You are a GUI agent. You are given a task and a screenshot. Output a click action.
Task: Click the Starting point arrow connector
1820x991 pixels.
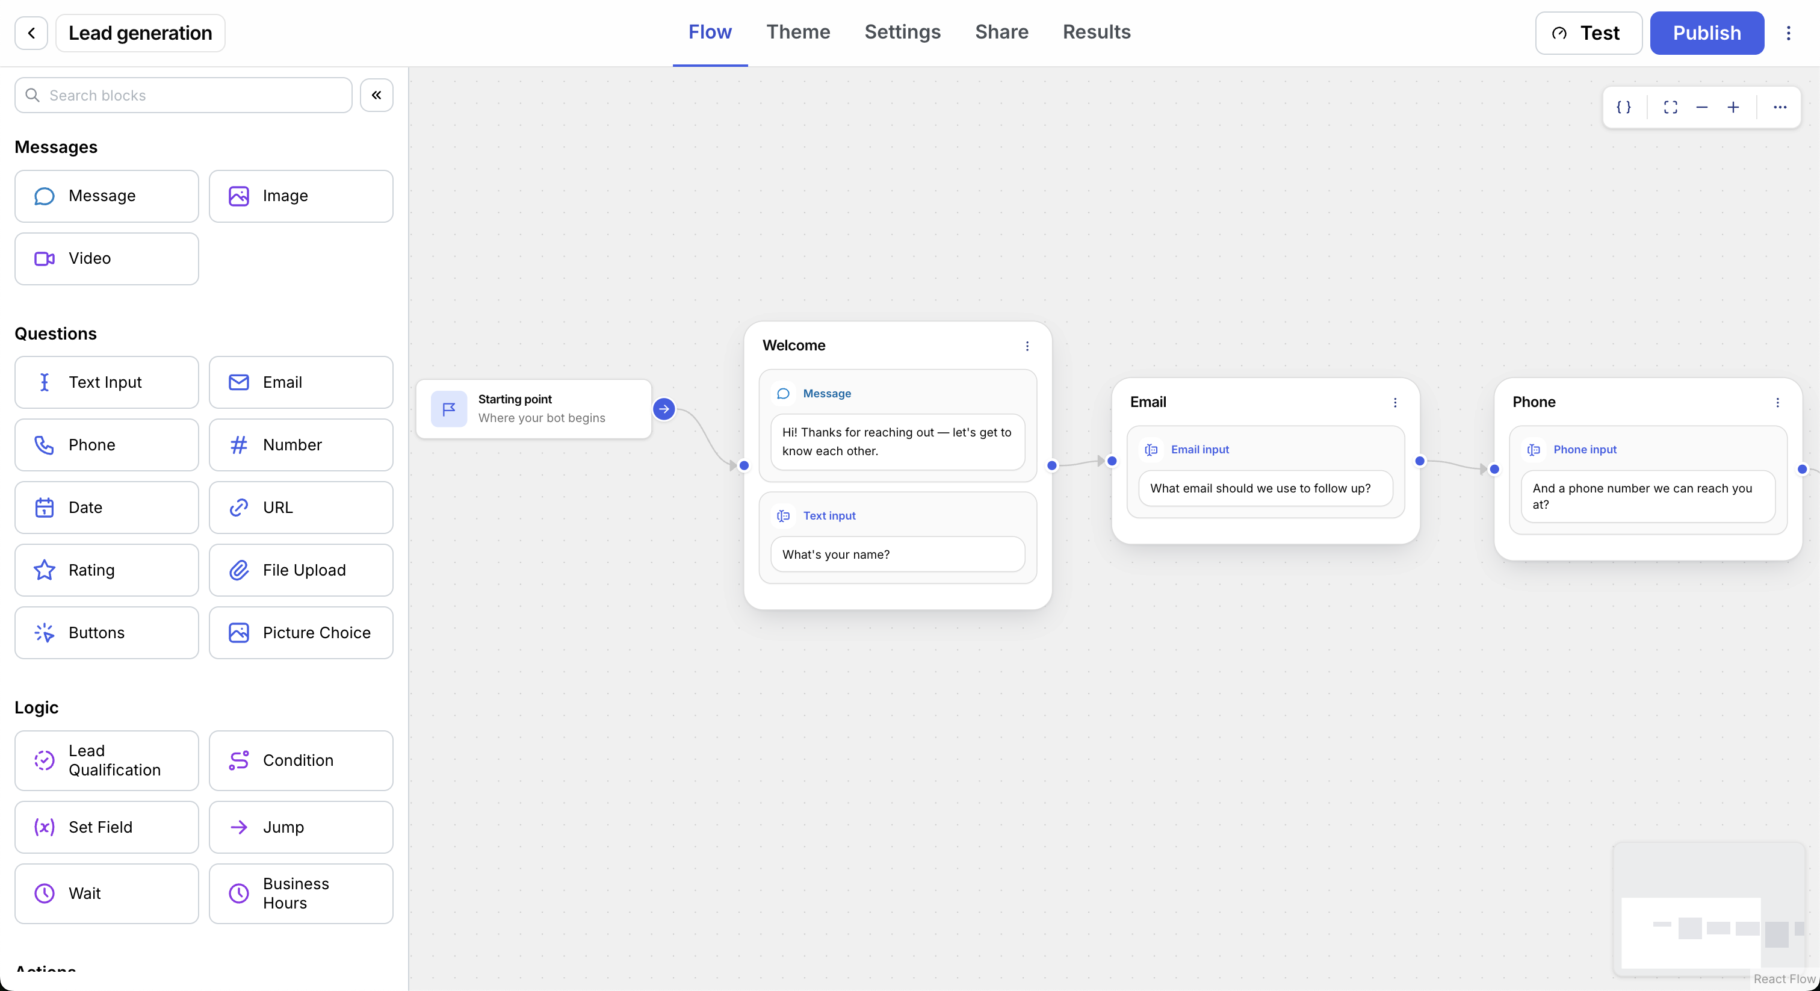tap(664, 409)
